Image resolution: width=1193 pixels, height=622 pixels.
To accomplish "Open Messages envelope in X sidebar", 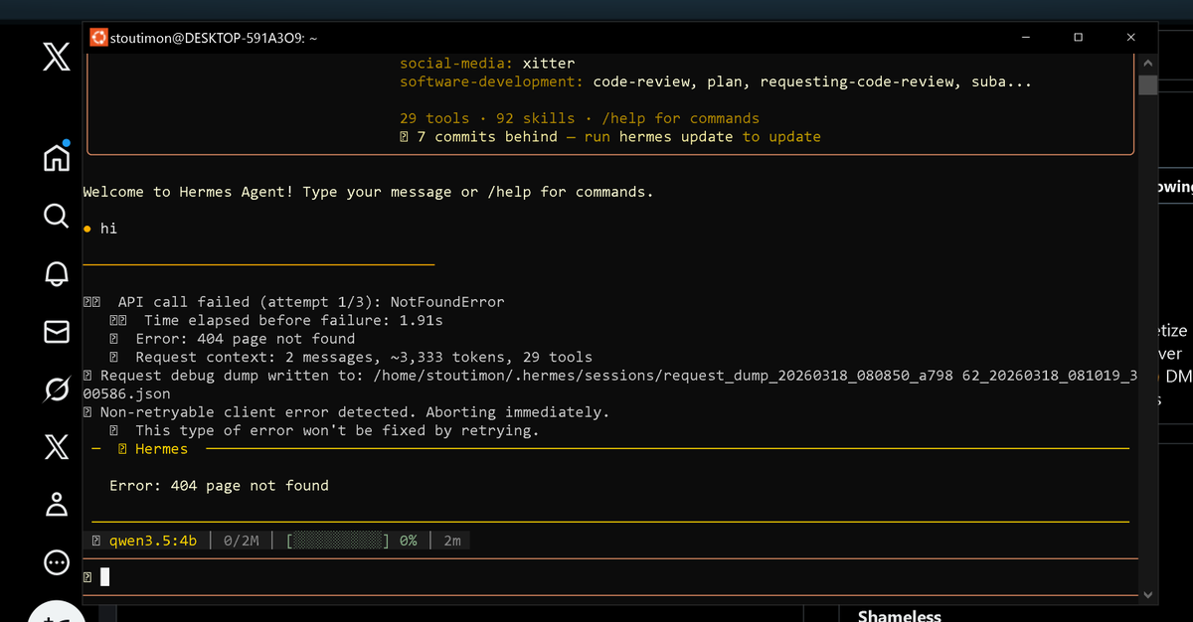I will (57, 331).
